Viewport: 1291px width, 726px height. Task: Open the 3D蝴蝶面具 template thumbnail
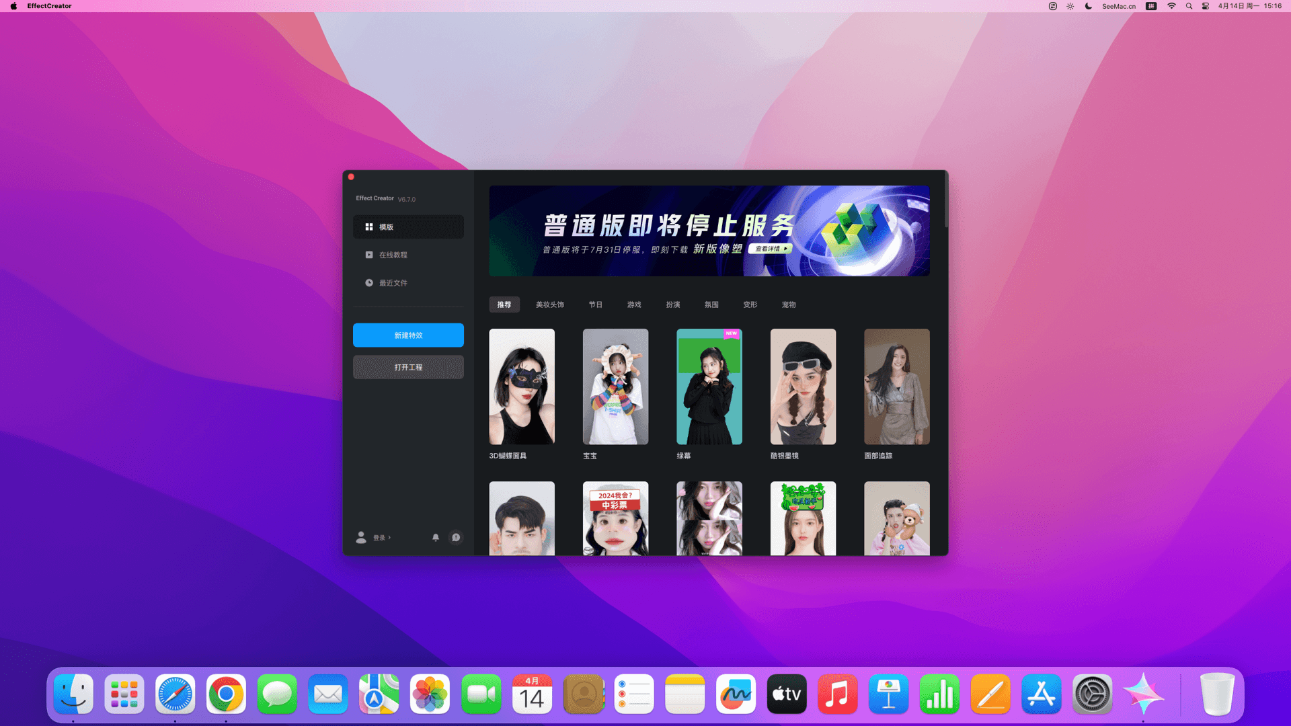point(522,387)
